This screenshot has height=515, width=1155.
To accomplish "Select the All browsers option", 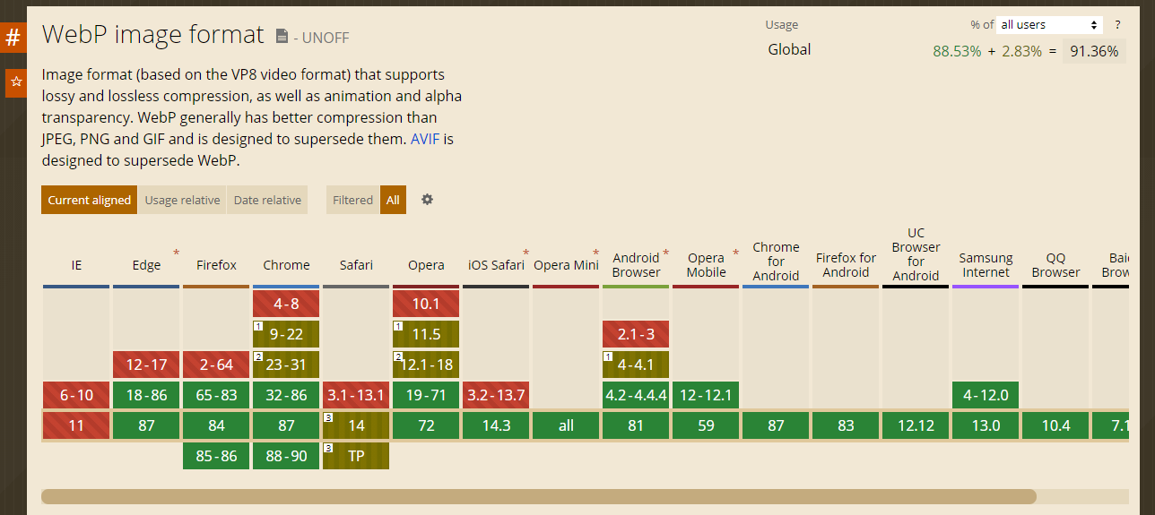I will (x=393, y=200).
